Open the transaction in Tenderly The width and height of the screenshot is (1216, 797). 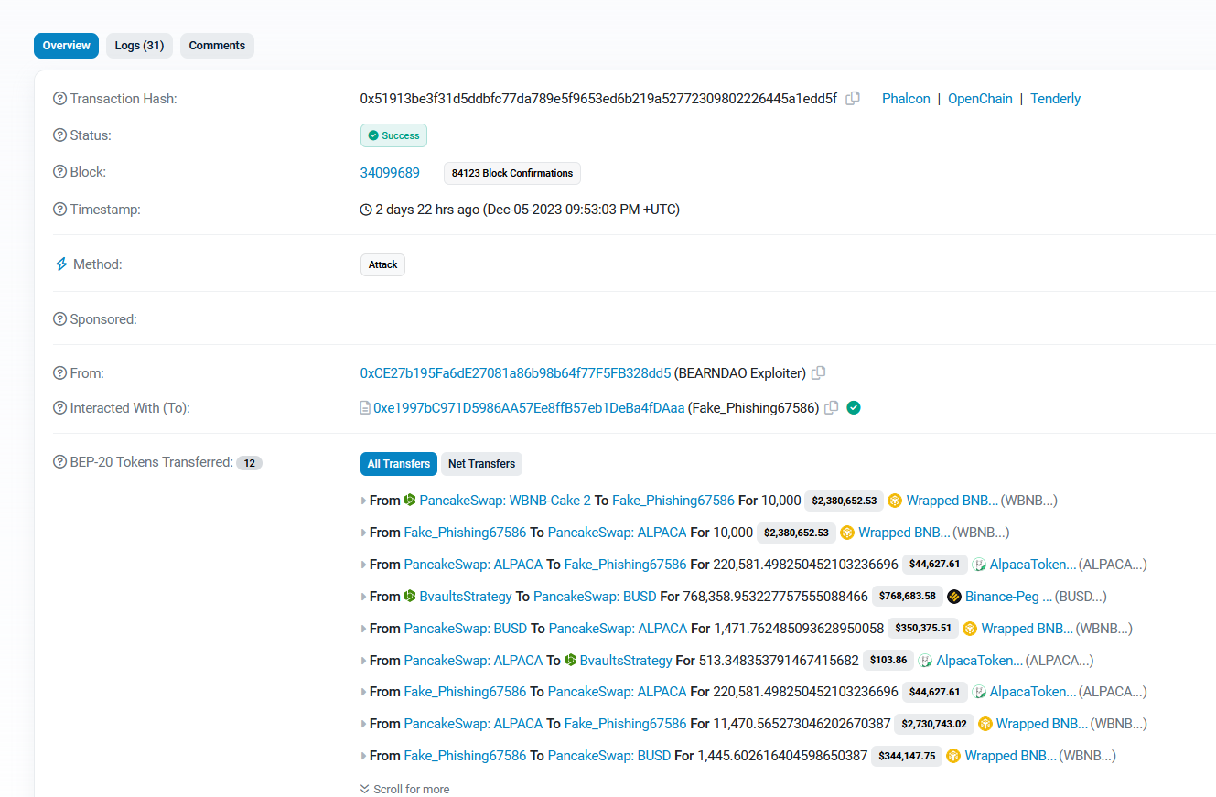tap(1056, 99)
